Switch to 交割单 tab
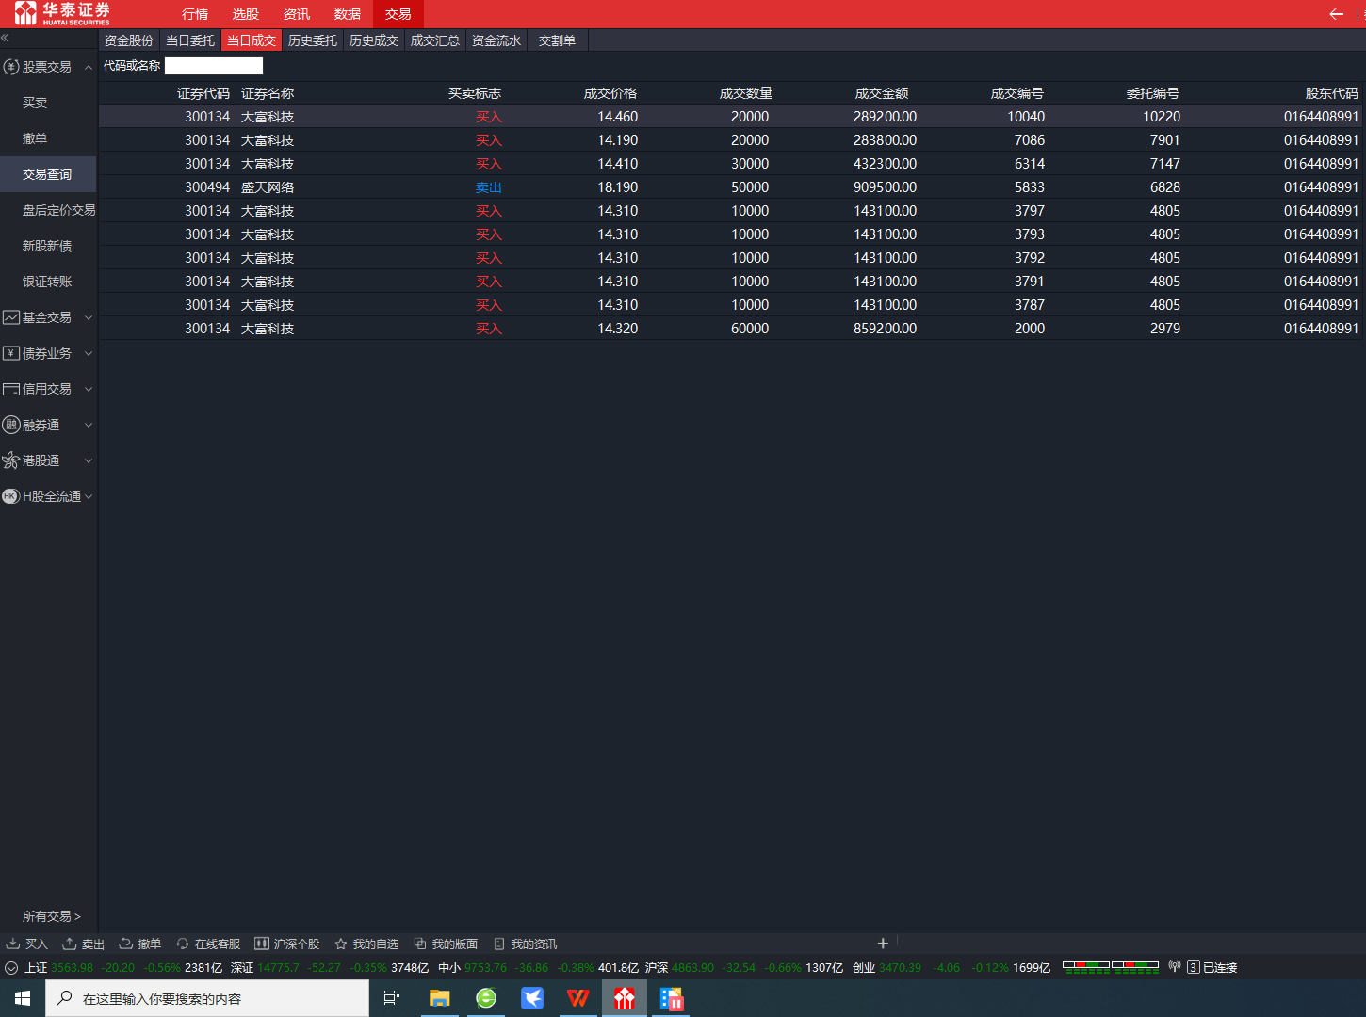 tap(558, 40)
